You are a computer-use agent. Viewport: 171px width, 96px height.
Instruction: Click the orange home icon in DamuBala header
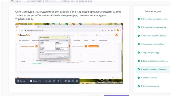coord(116,35)
